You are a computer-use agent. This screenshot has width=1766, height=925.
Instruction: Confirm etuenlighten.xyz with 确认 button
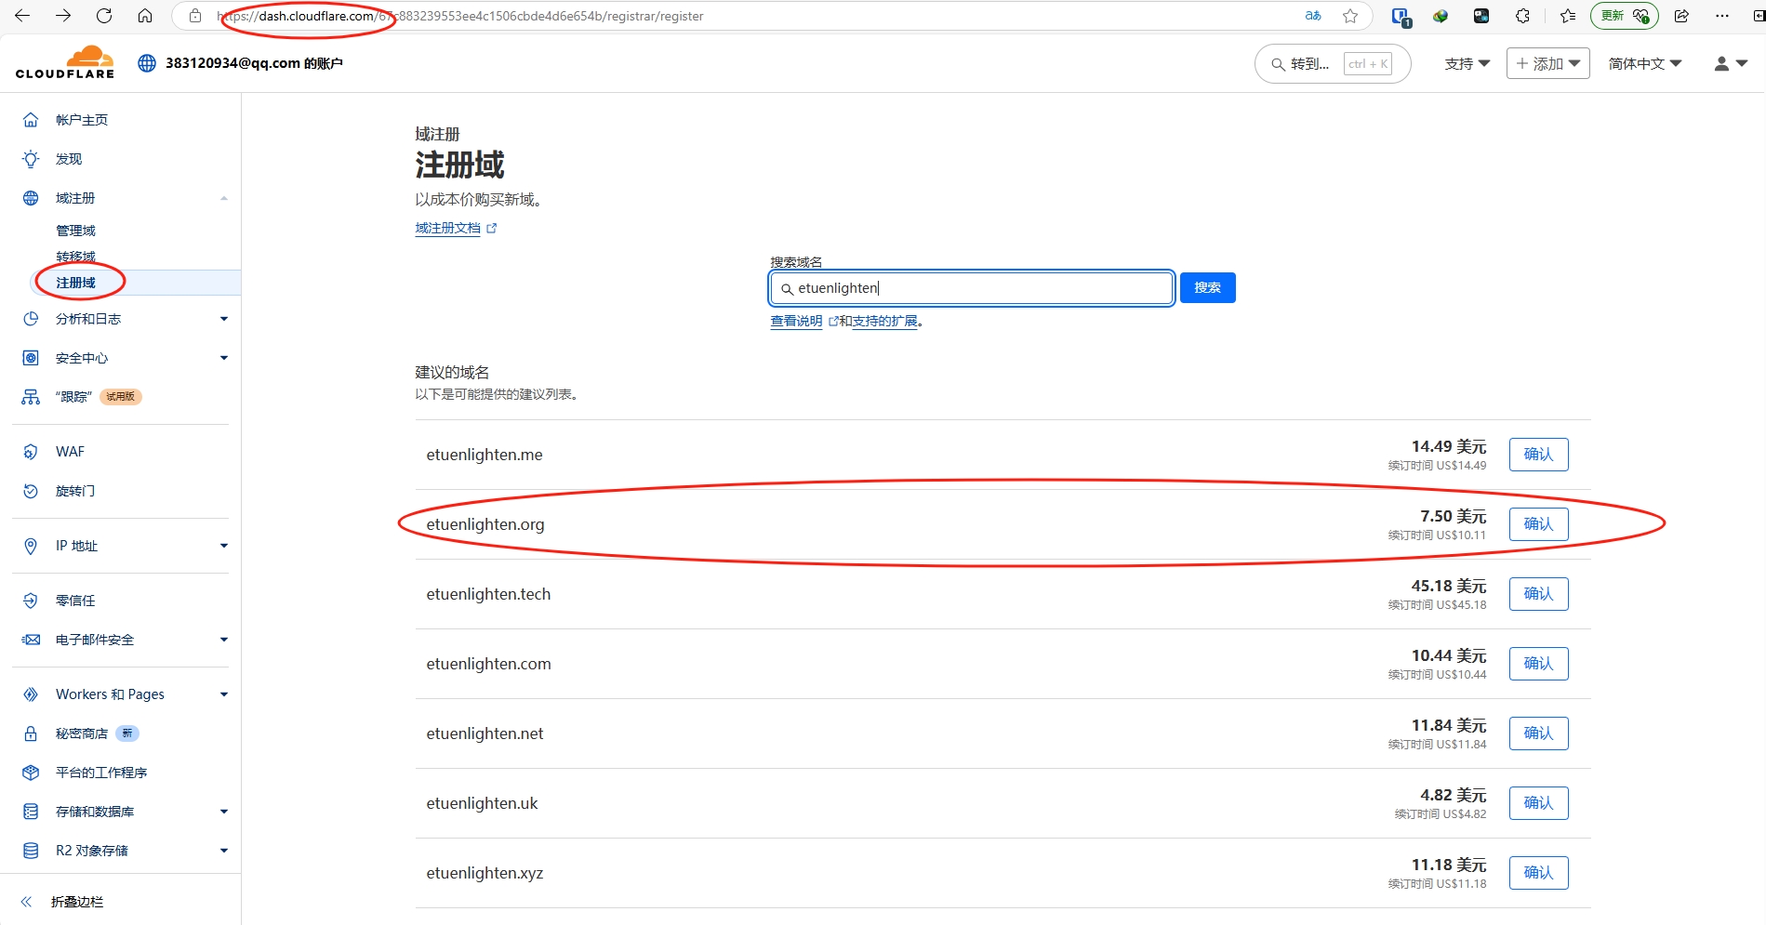tap(1538, 873)
